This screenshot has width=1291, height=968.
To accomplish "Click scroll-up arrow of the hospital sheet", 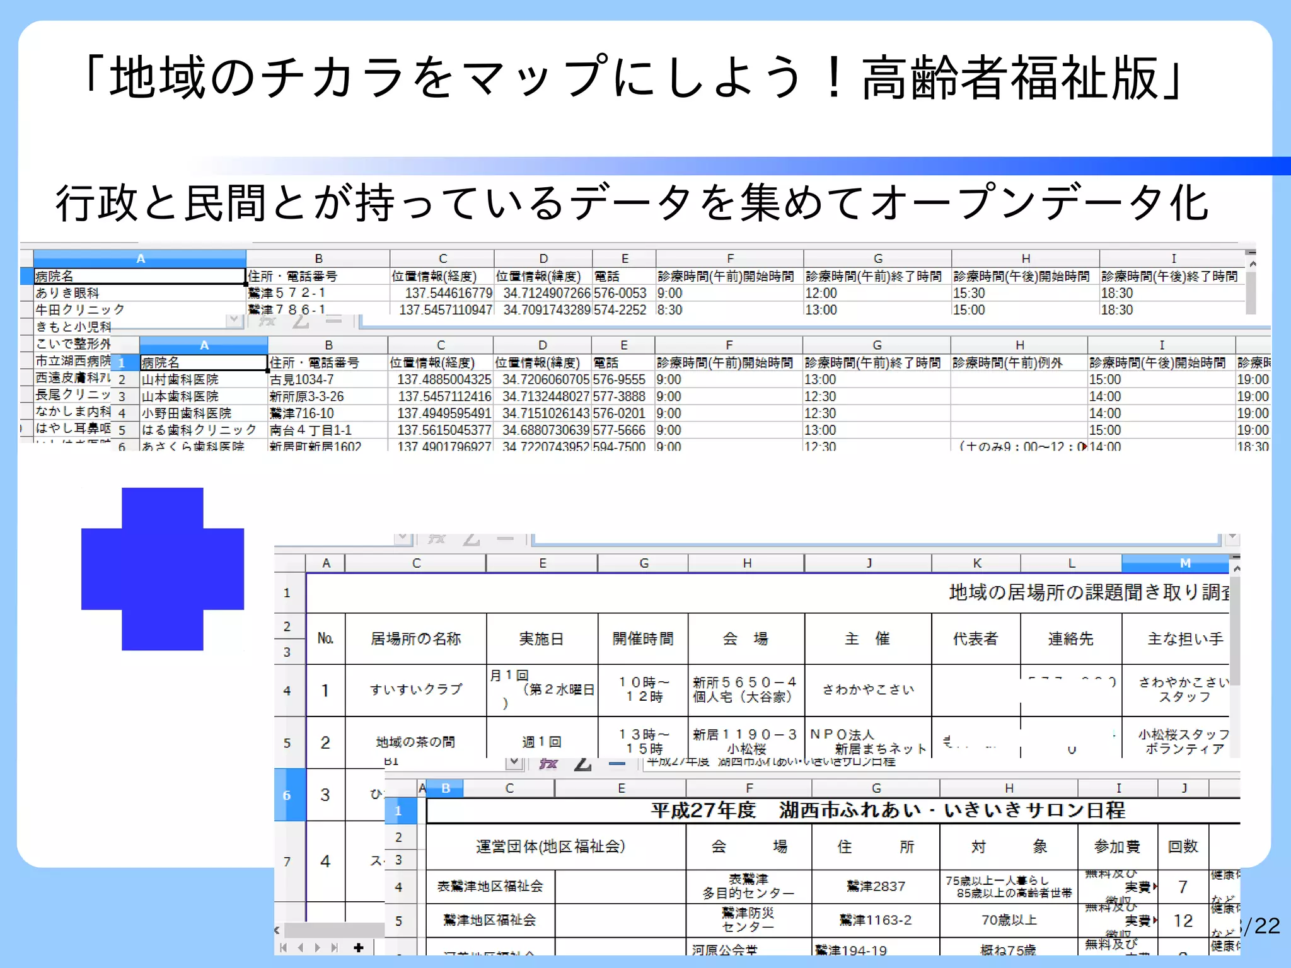I will pos(1253,264).
